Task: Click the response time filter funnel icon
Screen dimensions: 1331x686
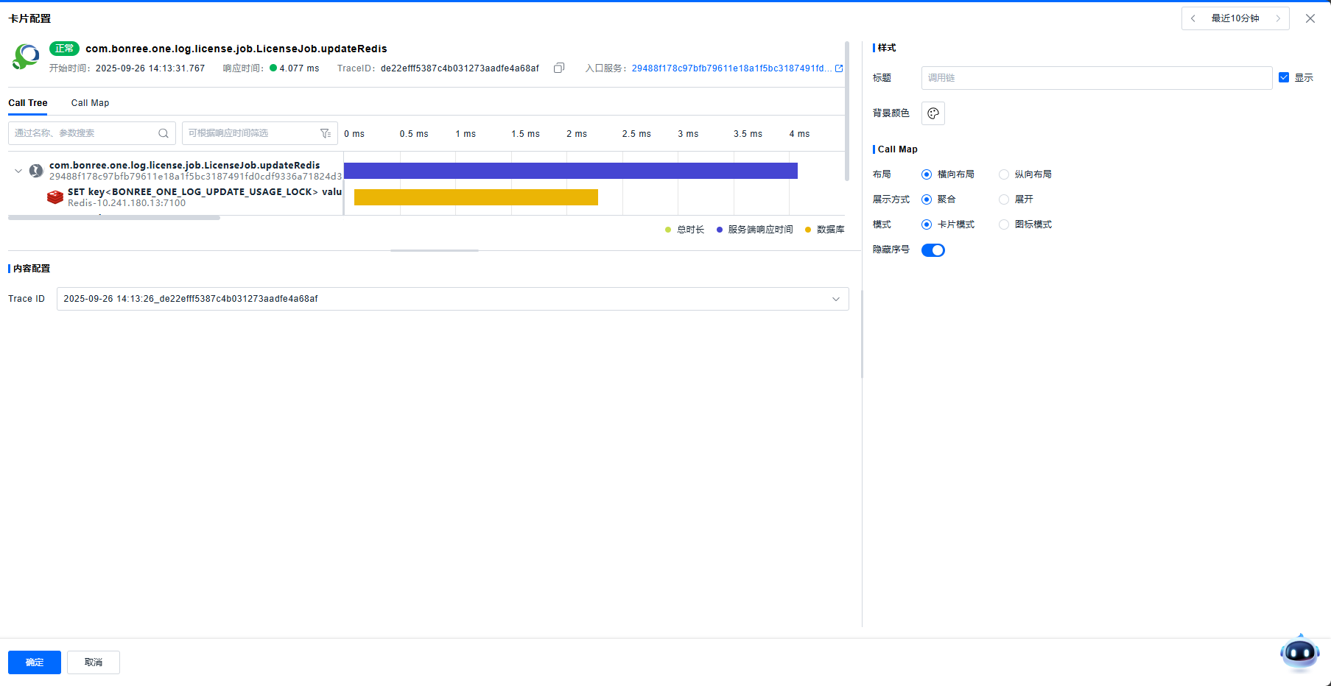Action: (x=326, y=133)
